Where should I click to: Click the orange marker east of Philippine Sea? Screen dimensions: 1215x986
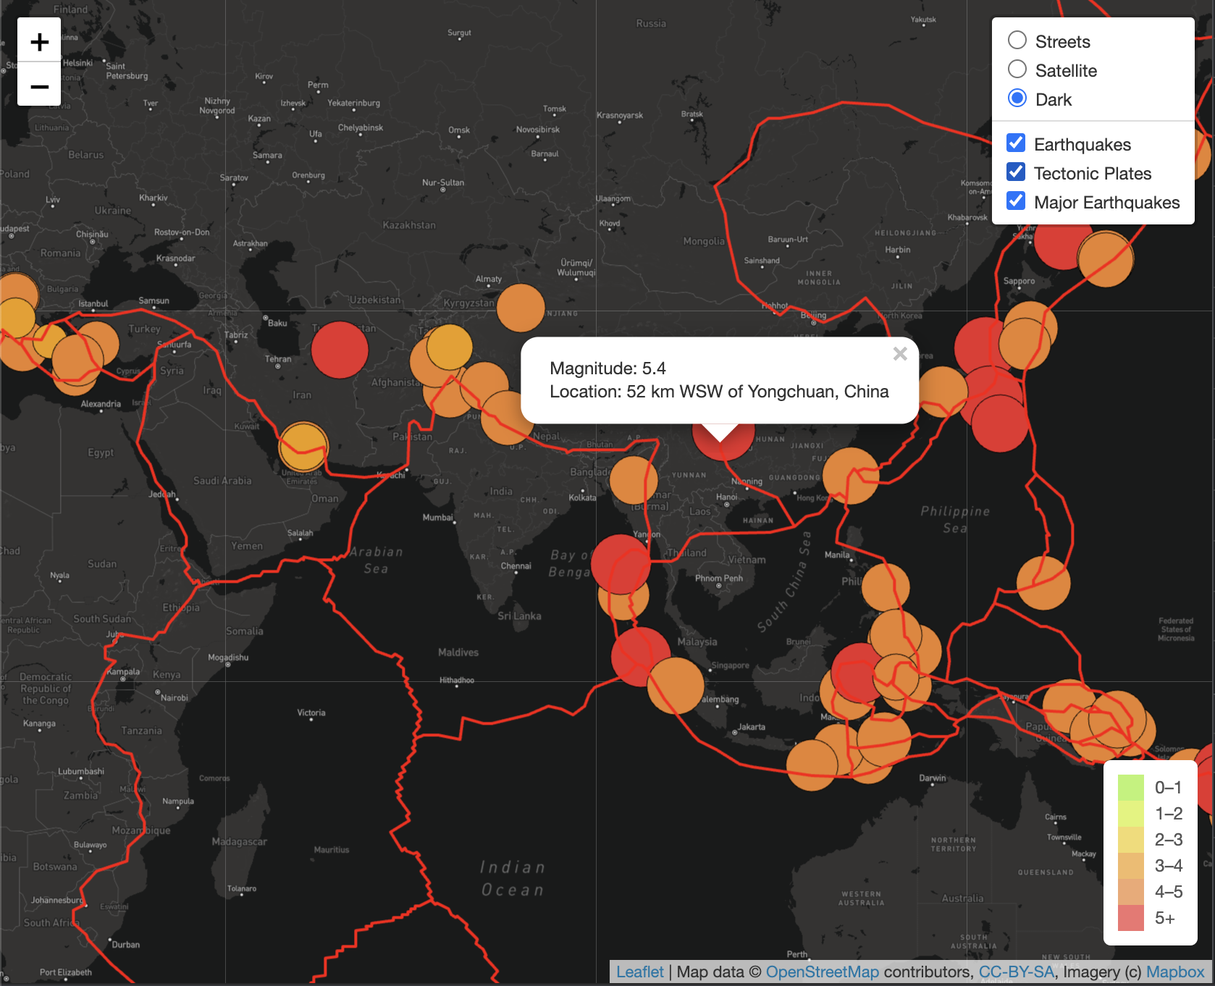point(1043,583)
